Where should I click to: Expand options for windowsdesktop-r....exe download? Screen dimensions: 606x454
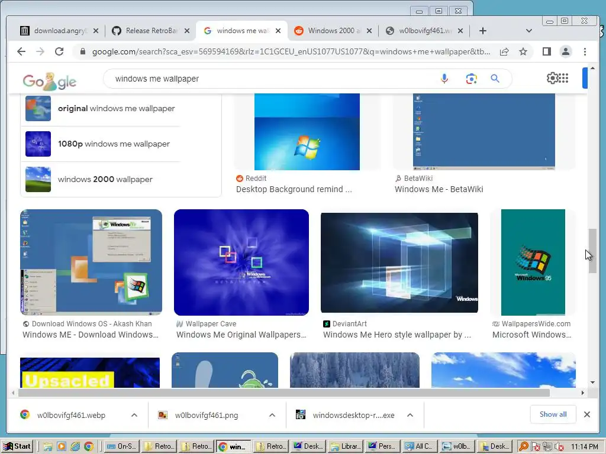(410, 415)
